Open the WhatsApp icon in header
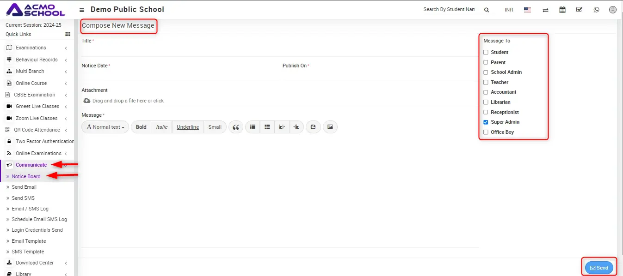The width and height of the screenshot is (623, 276). click(x=596, y=10)
